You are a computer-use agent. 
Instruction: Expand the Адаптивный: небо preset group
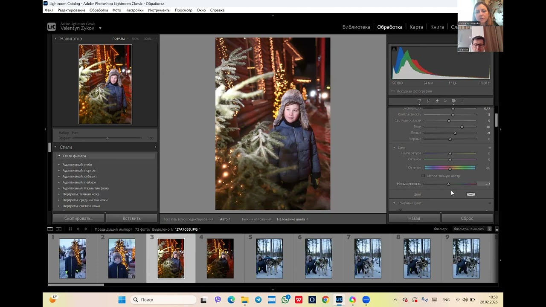pos(59,165)
